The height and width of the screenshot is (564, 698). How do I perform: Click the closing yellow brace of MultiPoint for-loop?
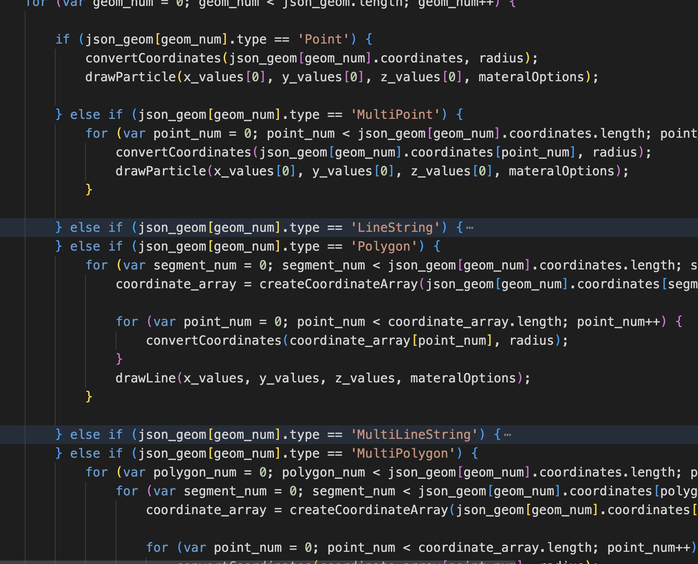point(89,190)
